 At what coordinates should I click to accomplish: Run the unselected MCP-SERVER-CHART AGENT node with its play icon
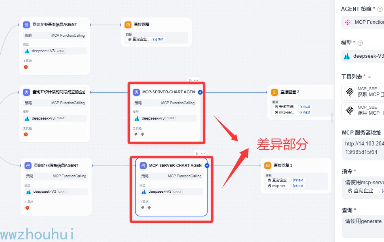190,80
